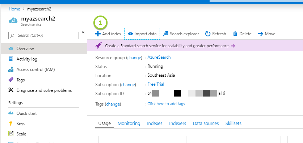Click the Access control (IAM) people icon
This screenshot has height=143, width=303.
(x=11, y=70)
